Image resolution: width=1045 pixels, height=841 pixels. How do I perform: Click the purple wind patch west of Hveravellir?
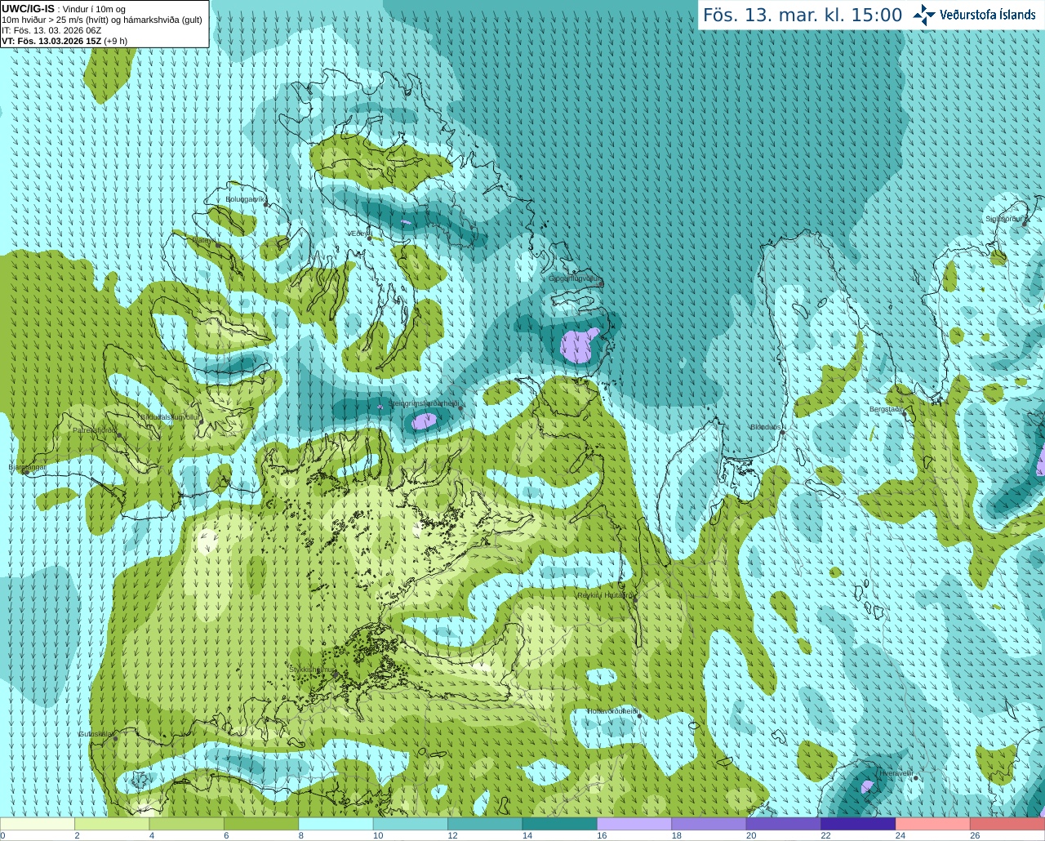coord(867,787)
